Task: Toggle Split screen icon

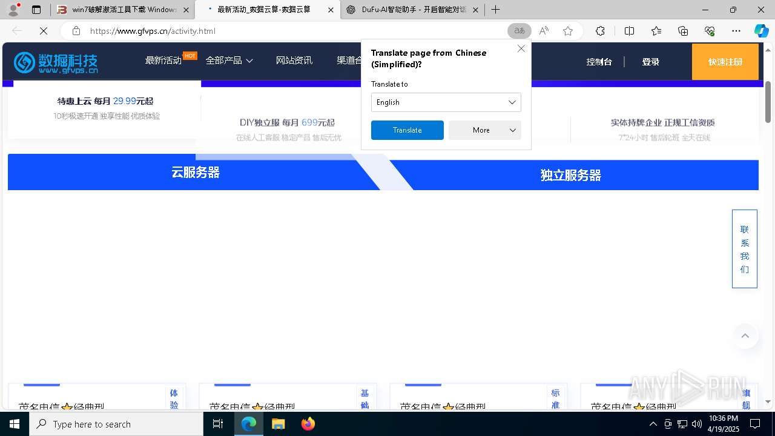Action: [x=629, y=31]
